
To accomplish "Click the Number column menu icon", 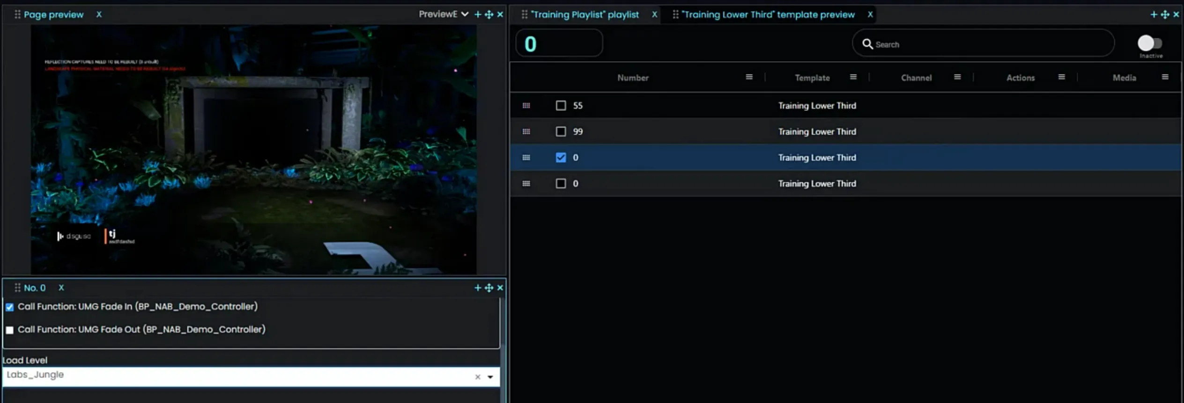I will [x=749, y=77].
